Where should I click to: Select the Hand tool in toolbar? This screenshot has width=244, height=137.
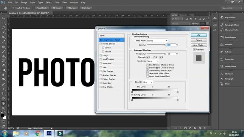3,104
